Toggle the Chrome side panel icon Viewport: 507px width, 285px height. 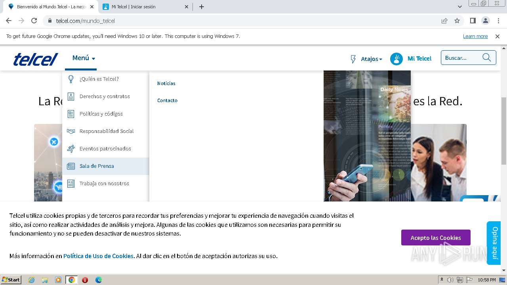tap(473, 21)
